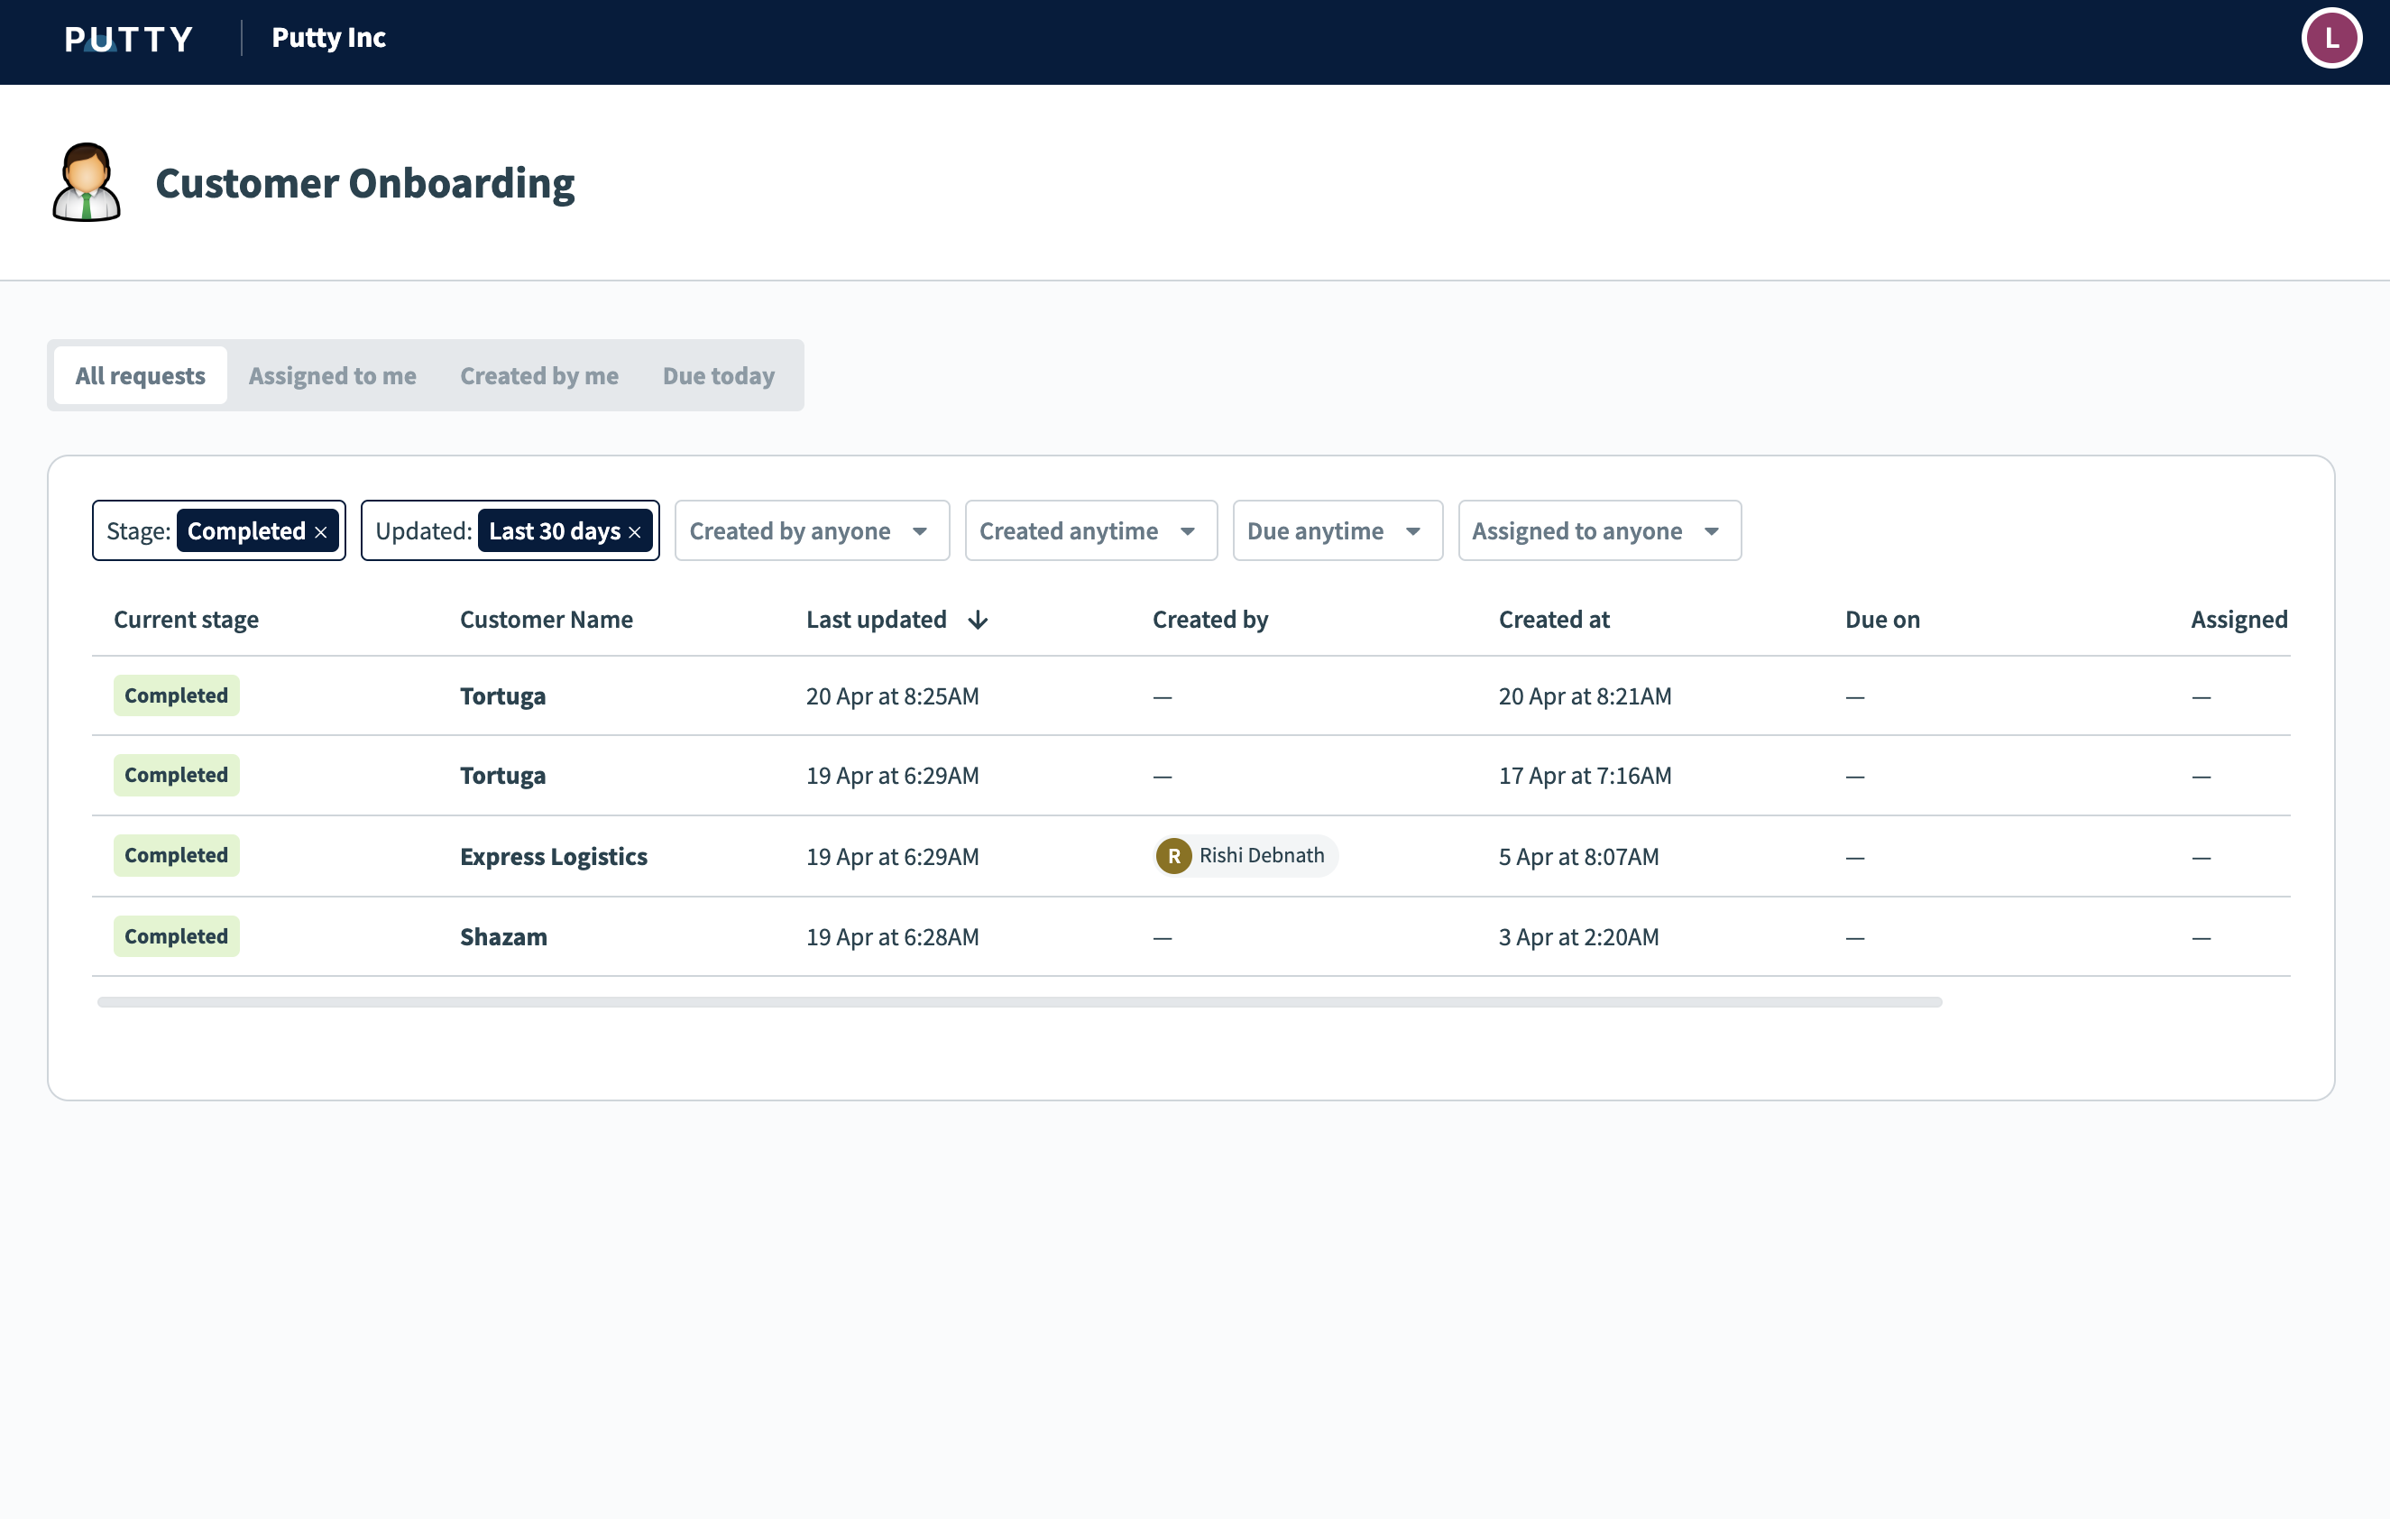Viewport: 2390px width, 1519px height.
Task: Expand the Created by anyone dropdown
Action: 811,531
